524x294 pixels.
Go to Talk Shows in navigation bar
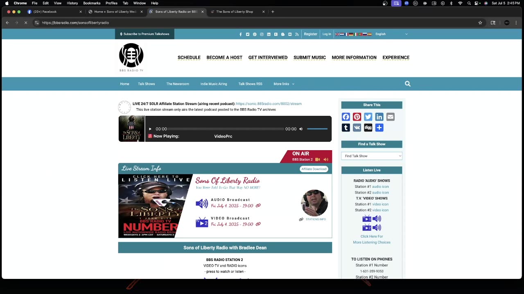[x=146, y=84]
